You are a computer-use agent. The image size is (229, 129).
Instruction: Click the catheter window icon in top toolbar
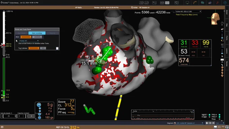[x=176, y=3]
